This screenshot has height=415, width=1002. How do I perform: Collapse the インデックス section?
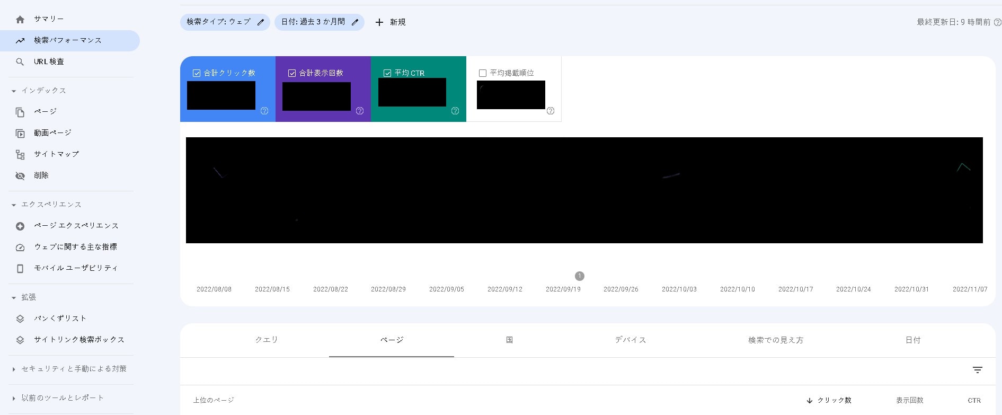point(14,91)
